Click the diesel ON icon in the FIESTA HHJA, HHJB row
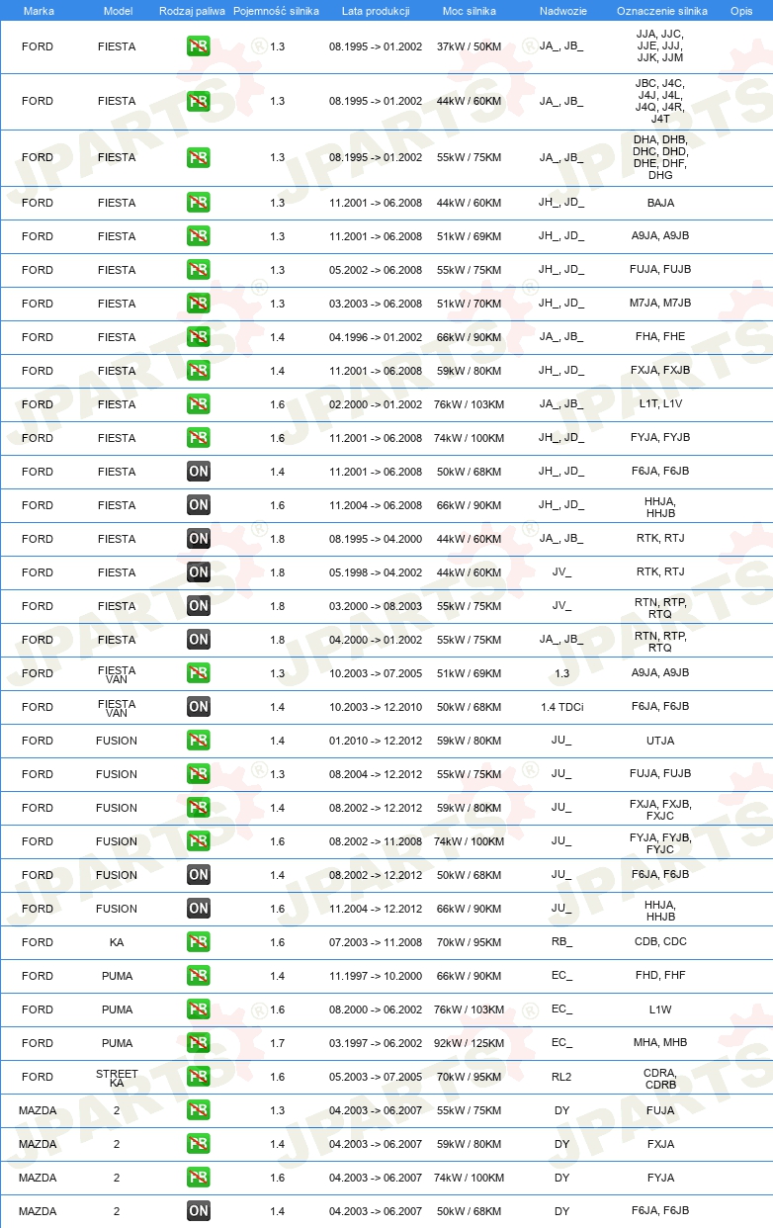Image resolution: width=773 pixels, height=1228 pixels. (x=199, y=505)
